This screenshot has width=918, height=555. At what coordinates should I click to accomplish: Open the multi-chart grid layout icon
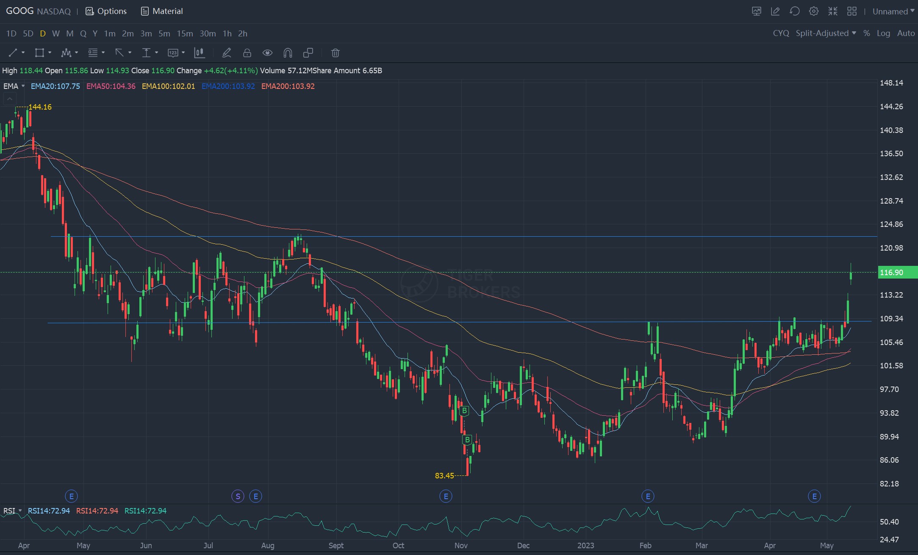(x=852, y=11)
